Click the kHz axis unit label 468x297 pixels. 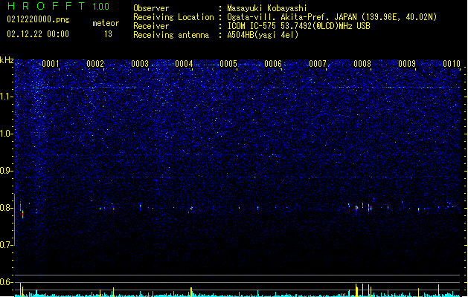7,60
